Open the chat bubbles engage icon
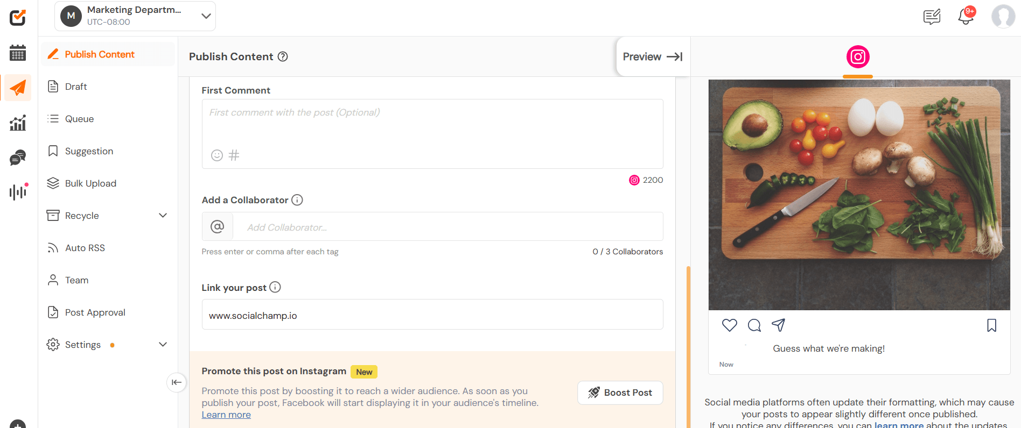This screenshot has height=428, width=1021. 18,158
